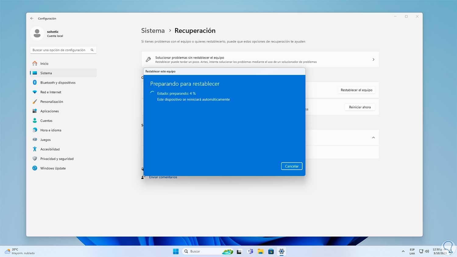Screen dimensions: 457x257
Task: Select the Juegos controller icon
Action: [x=35, y=139]
